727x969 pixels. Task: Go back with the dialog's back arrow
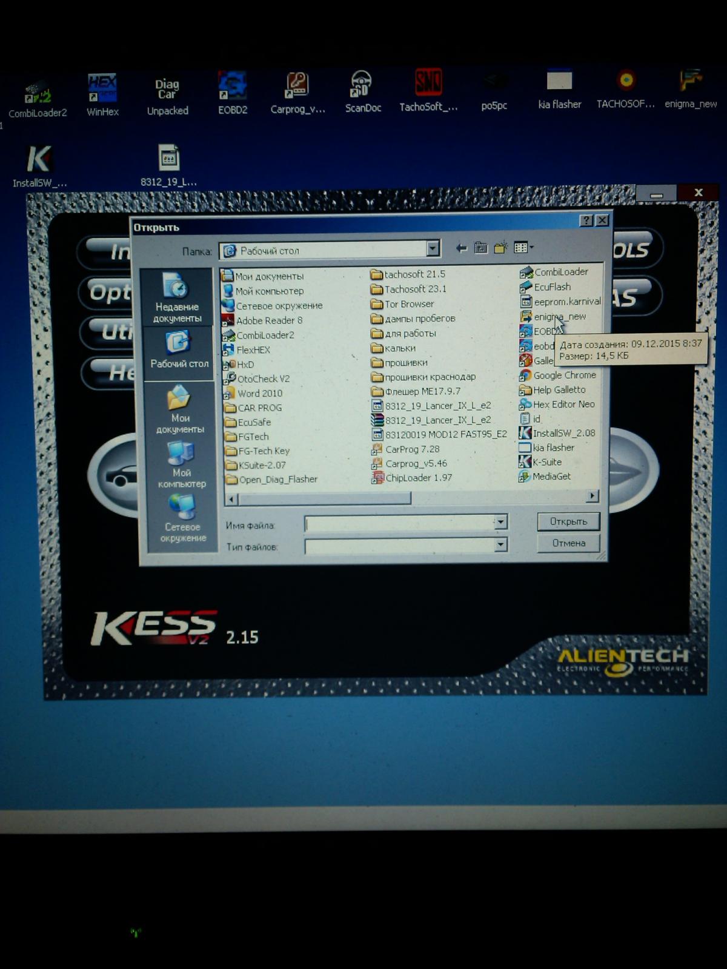click(x=461, y=248)
